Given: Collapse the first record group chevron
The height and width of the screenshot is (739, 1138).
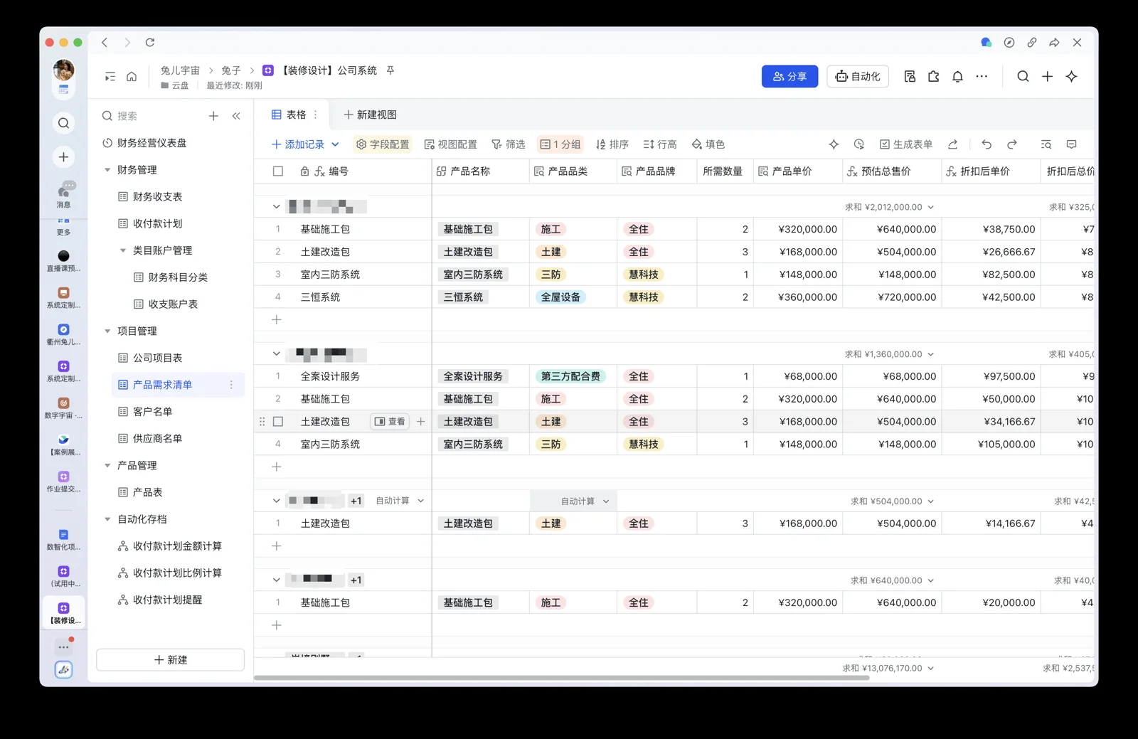Looking at the screenshot, I should [x=276, y=207].
